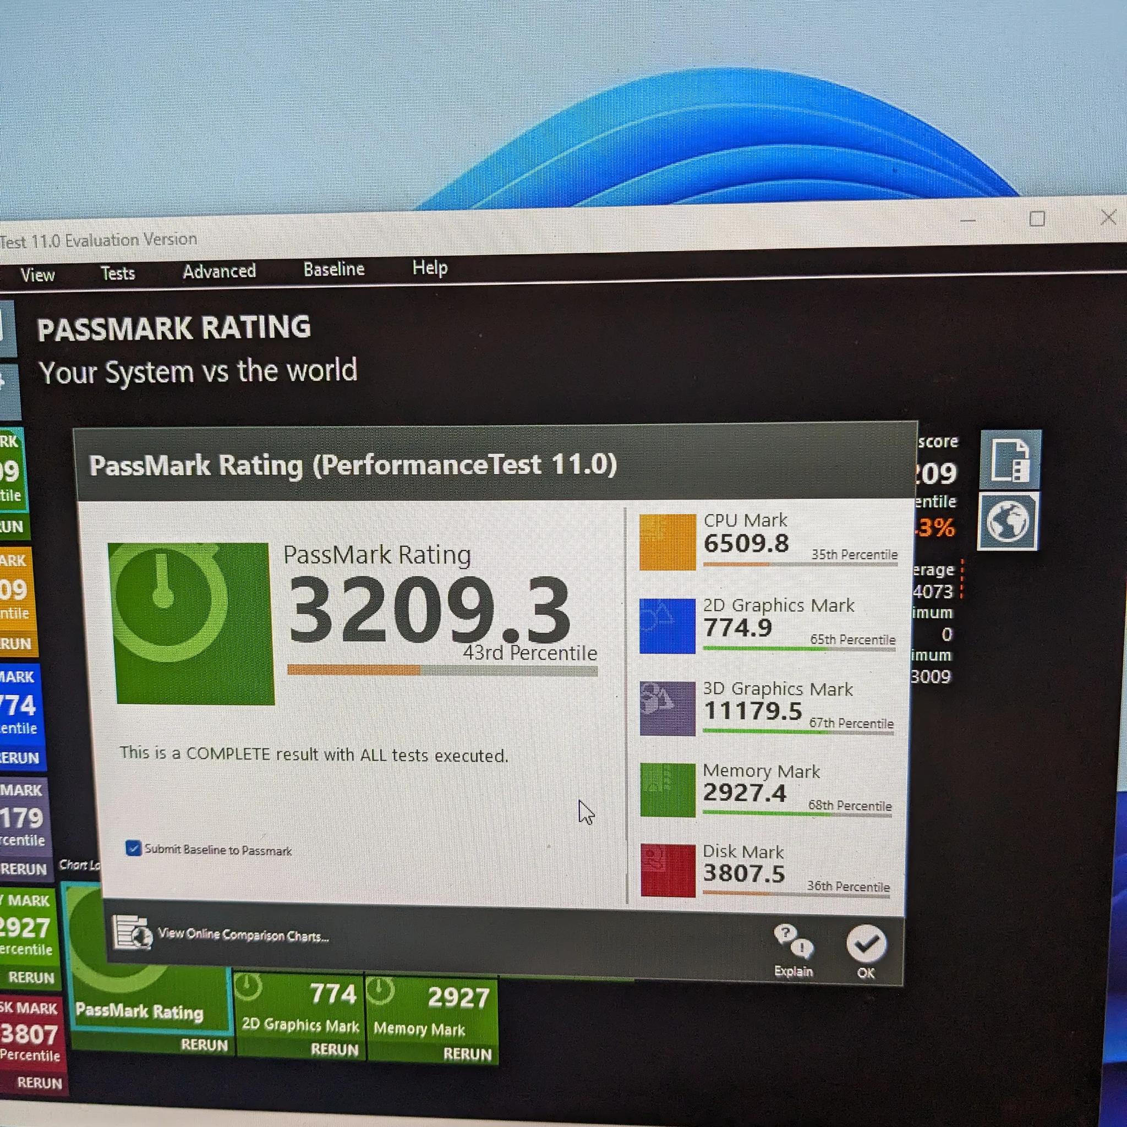Click the "65th Percentile" label
The width and height of the screenshot is (1127, 1127).
point(852,640)
